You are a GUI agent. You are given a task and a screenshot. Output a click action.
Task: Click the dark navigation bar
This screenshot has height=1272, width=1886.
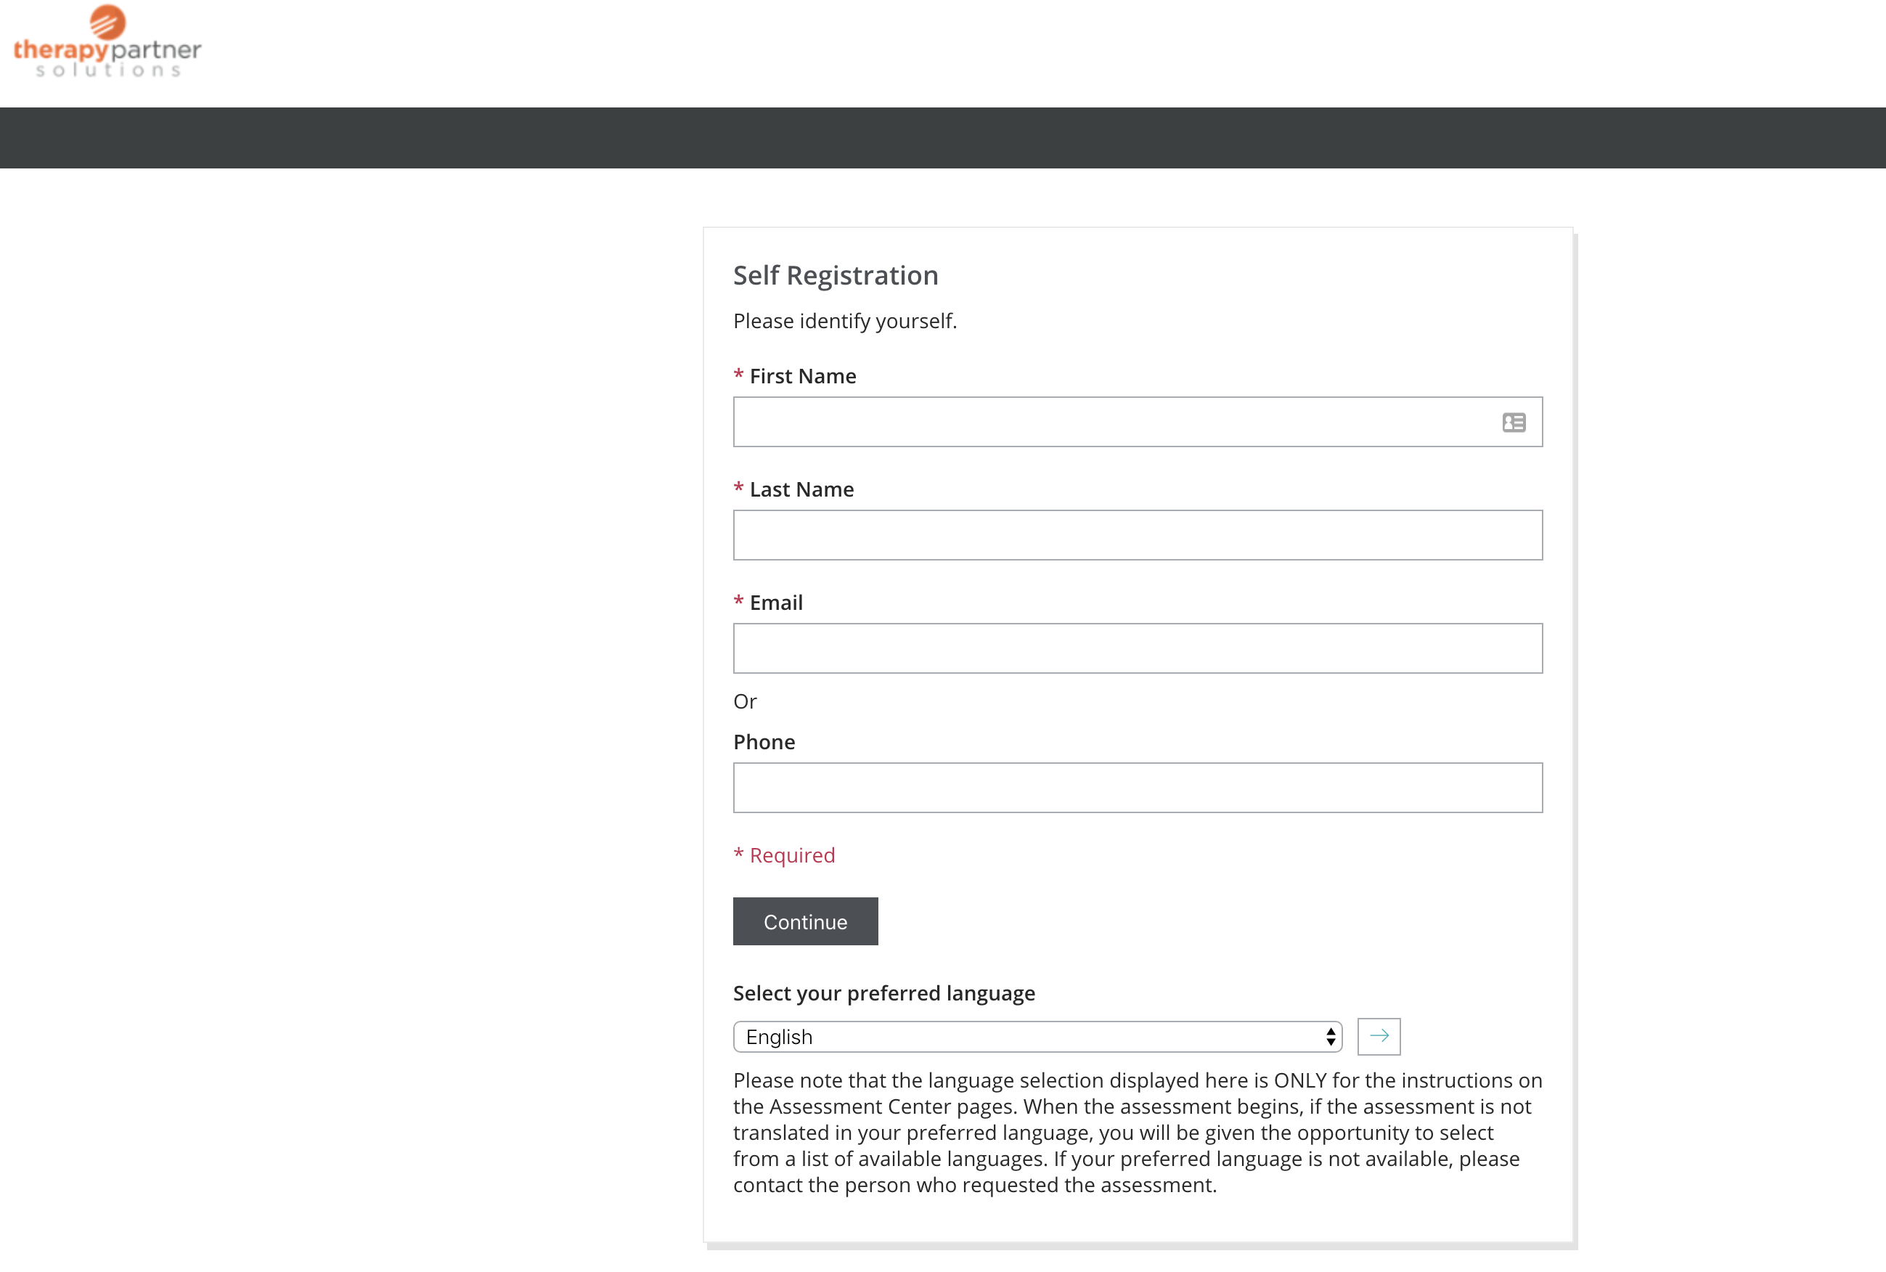point(942,137)
